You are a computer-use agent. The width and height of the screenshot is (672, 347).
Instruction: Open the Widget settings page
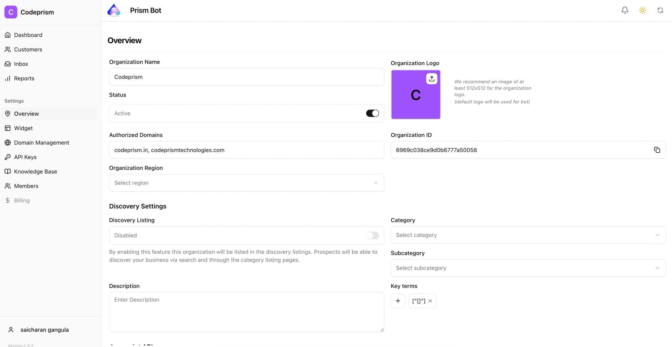[x=23, y=128]
